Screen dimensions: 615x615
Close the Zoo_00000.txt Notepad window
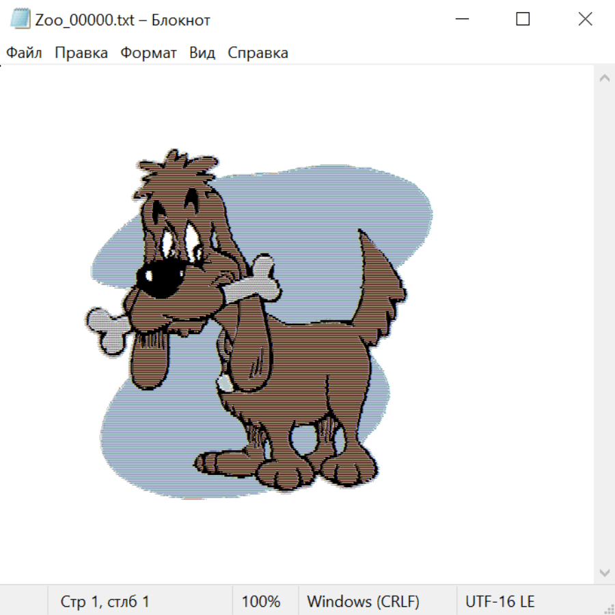click(585, 20)
